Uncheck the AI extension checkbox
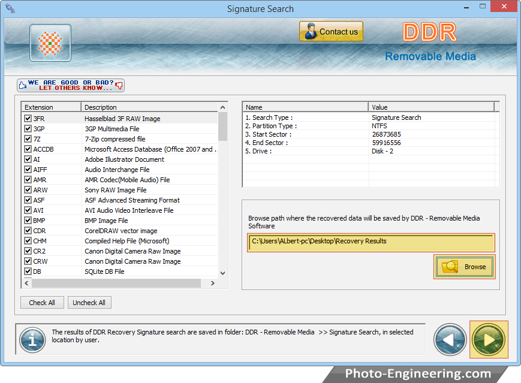The image size is (521, 383). point(28,159)
